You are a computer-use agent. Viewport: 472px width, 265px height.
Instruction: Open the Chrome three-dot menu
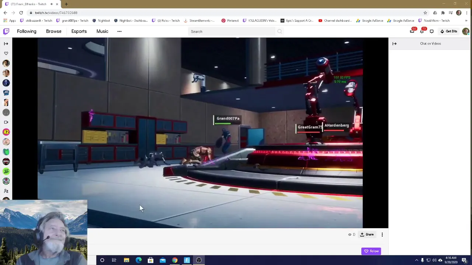[x=466, y=13]
